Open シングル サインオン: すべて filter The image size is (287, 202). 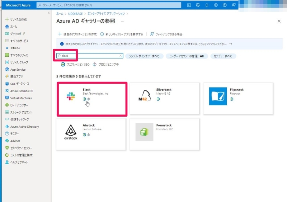coord(144,56)
